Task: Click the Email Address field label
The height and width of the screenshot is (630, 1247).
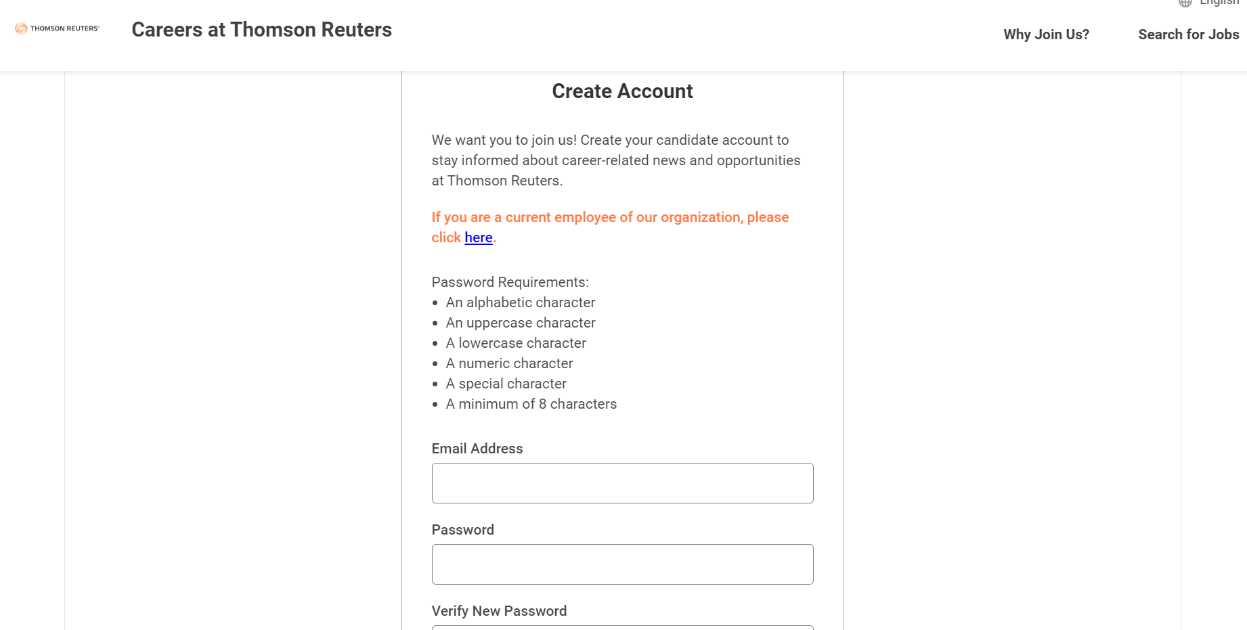Action: coord(477,449)
